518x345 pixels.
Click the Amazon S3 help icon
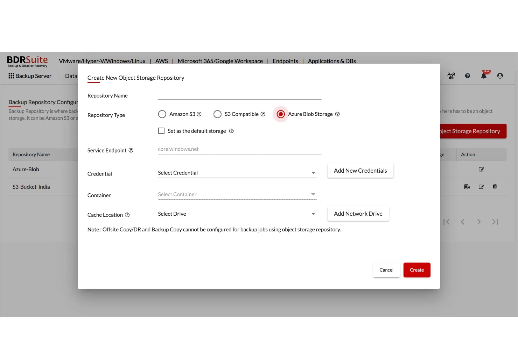[x=199, y=114]
